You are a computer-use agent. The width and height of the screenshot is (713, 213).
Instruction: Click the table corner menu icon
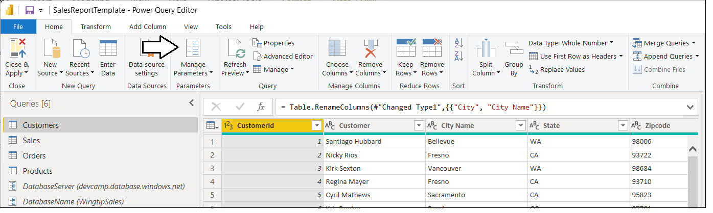pyautogui.click(x=212, y=125)
